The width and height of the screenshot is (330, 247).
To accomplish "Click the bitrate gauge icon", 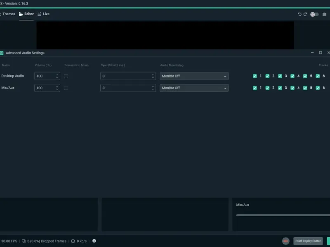I will click(x=73, y=241).
